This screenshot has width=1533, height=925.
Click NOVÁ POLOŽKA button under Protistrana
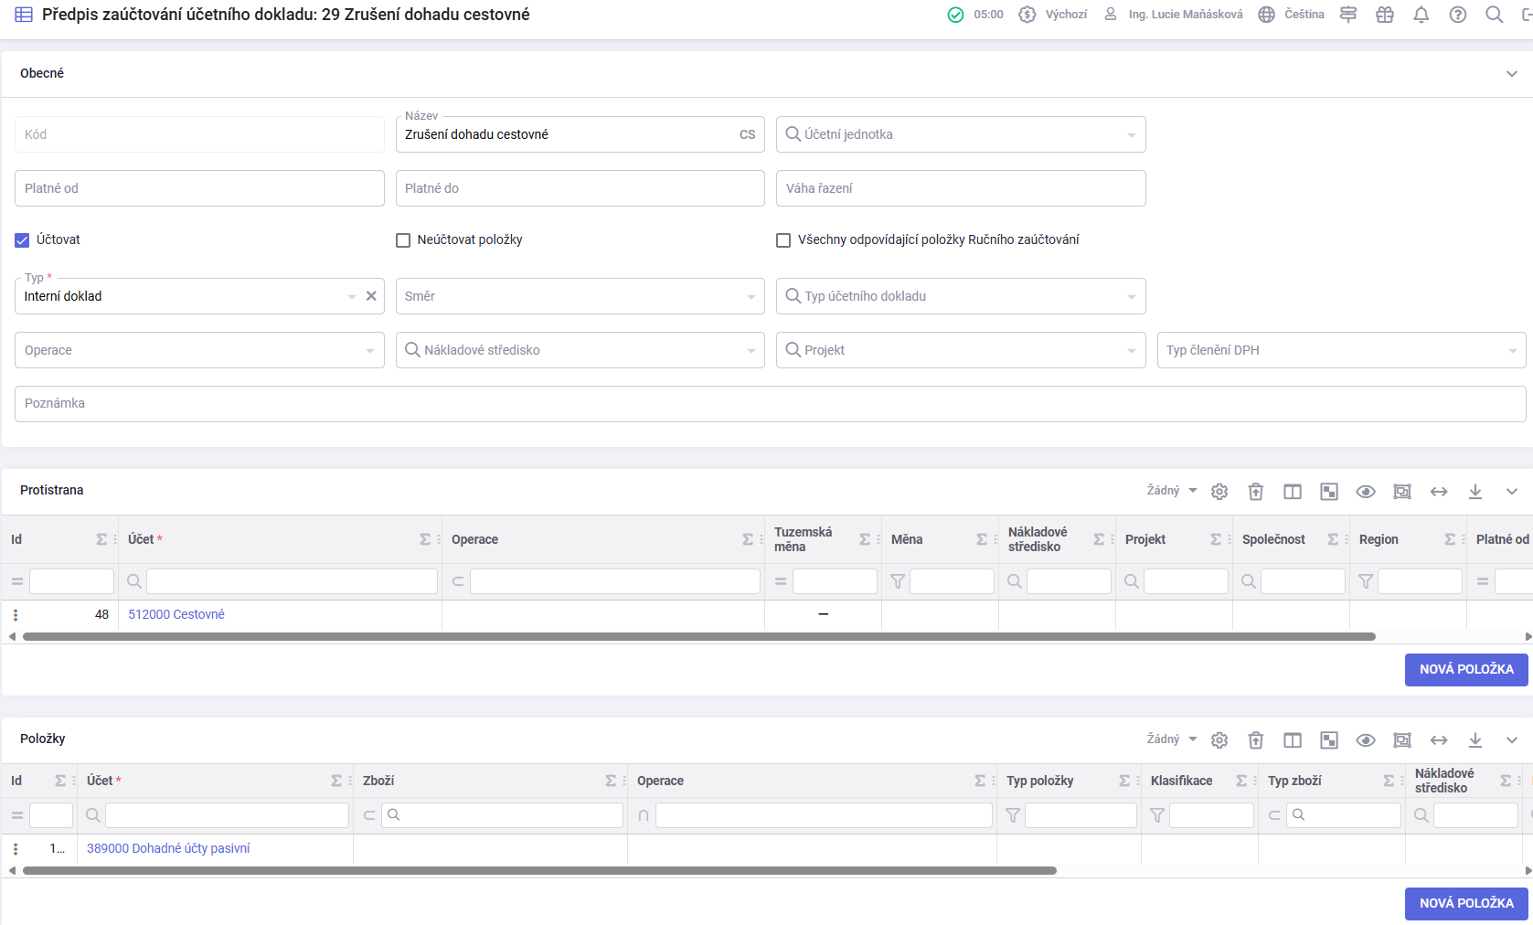(x=1466, y=669)
